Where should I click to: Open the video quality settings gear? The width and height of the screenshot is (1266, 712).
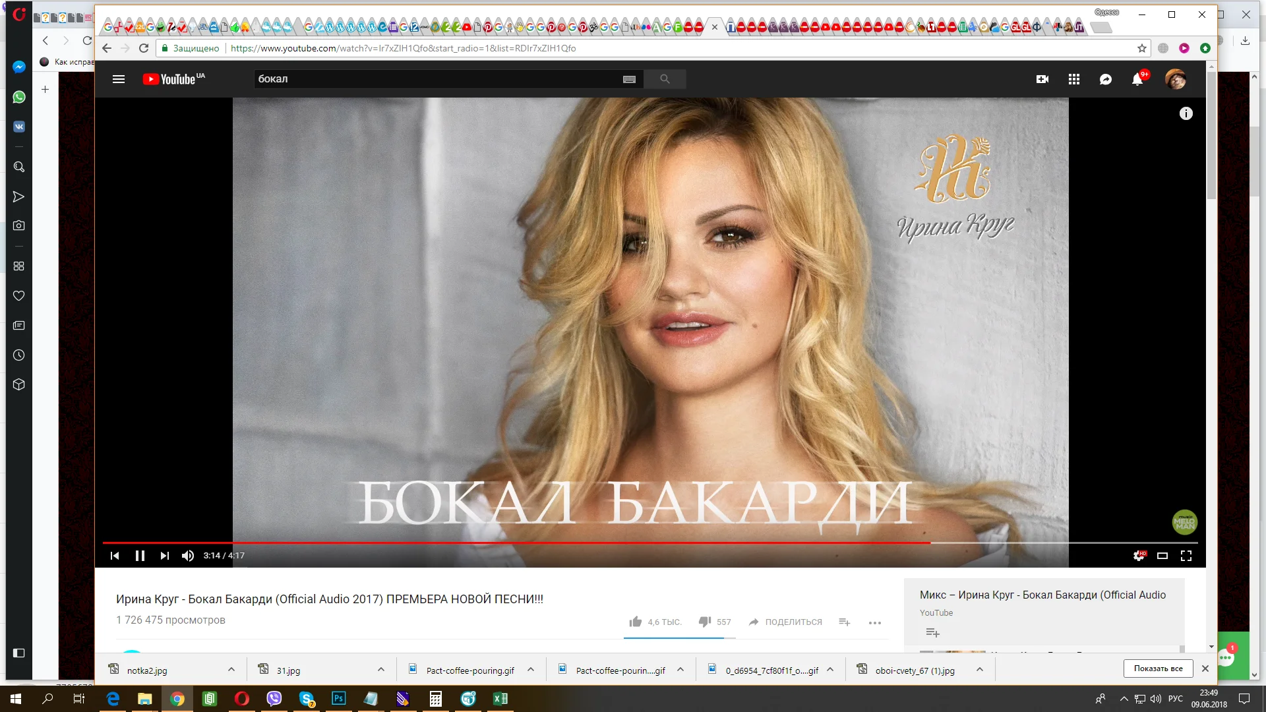point(1139,556)
